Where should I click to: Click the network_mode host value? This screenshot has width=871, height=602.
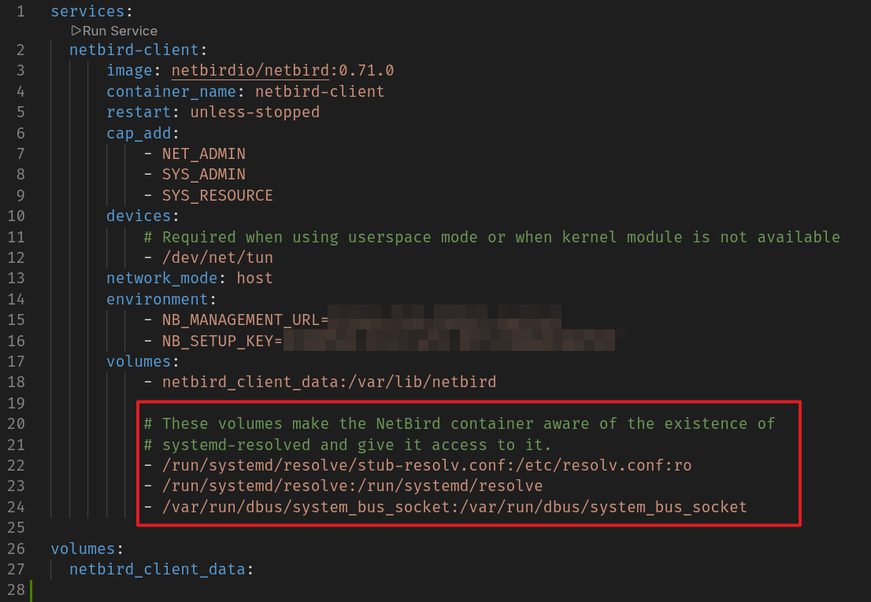(x=255, y=278)
